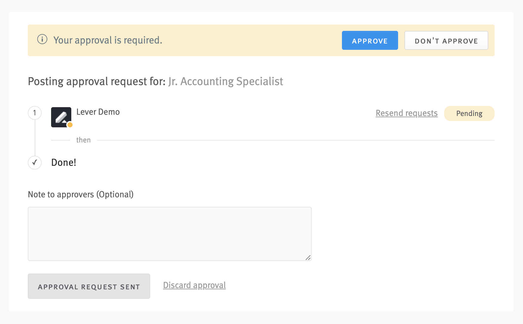Click the resize grip on the note textarea
This screenshot has width=523, height=324.
pyautogui.click(x=309, y=258)
